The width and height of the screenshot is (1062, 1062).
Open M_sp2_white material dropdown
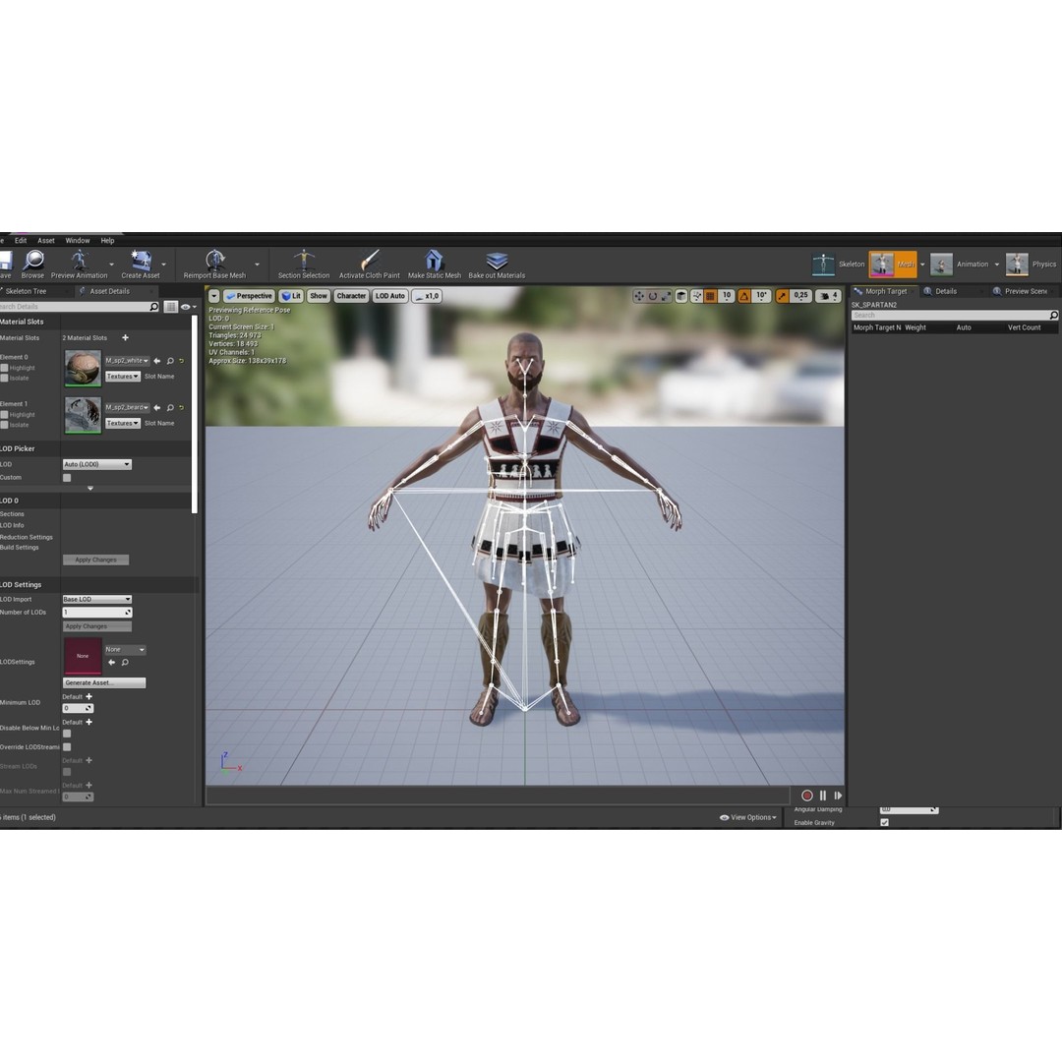pyautogui.click(x=127, y=361)
